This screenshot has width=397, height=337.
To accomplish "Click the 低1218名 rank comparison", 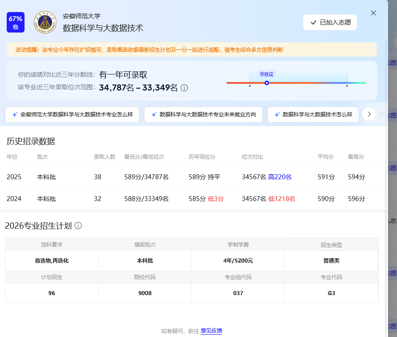I will [x=281, y=199].
